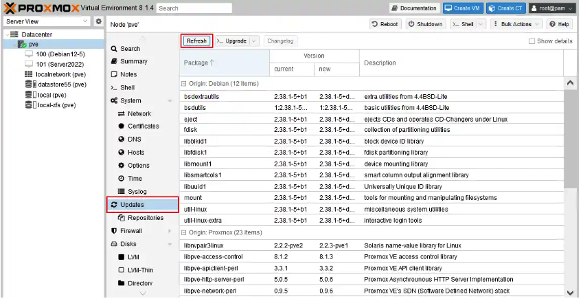583x301 pixels.
Task: Click the Summary book icon
Action: [114, 61]
